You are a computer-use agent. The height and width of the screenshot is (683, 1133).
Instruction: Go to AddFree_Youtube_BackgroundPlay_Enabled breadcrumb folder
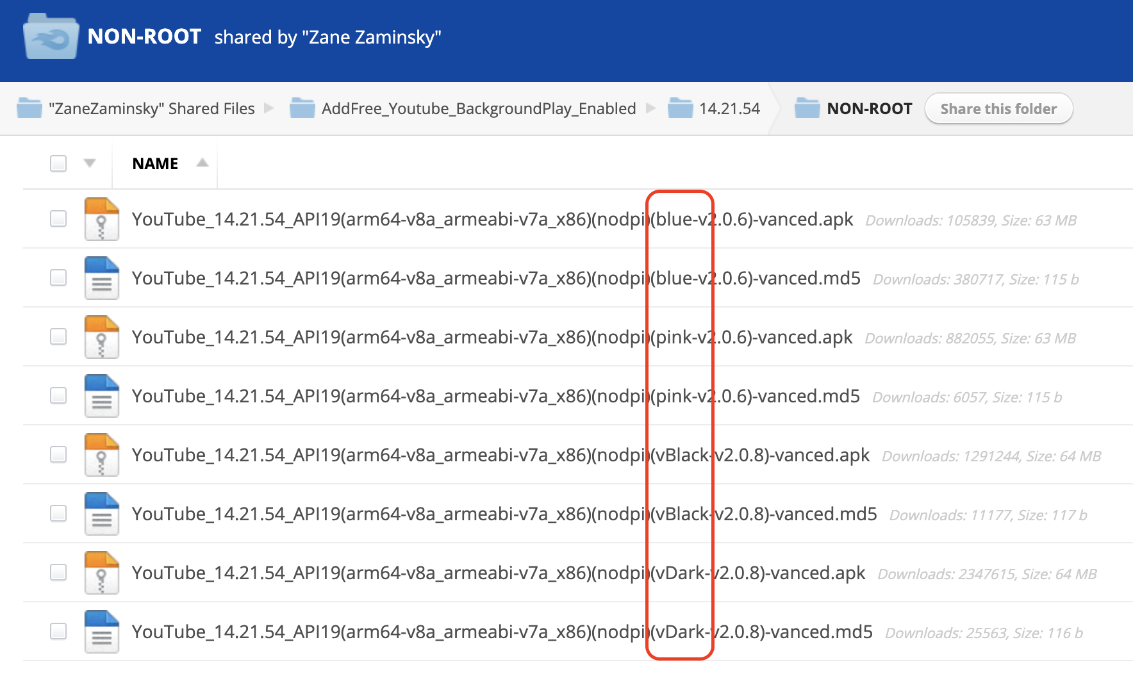[479, 108]
